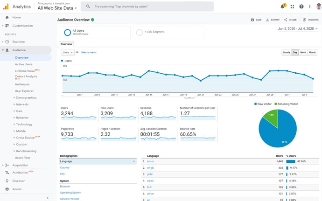Switch chart granularity to Week

303,52
